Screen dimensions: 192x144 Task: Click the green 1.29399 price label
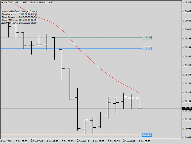pos(147,37)
